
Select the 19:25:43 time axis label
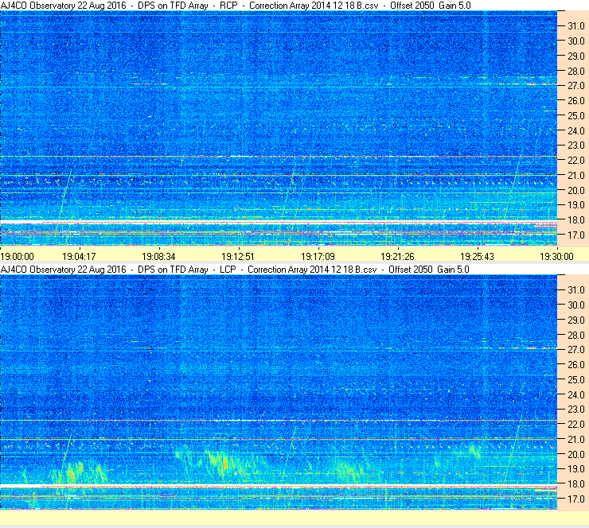[x=477, y=257]
